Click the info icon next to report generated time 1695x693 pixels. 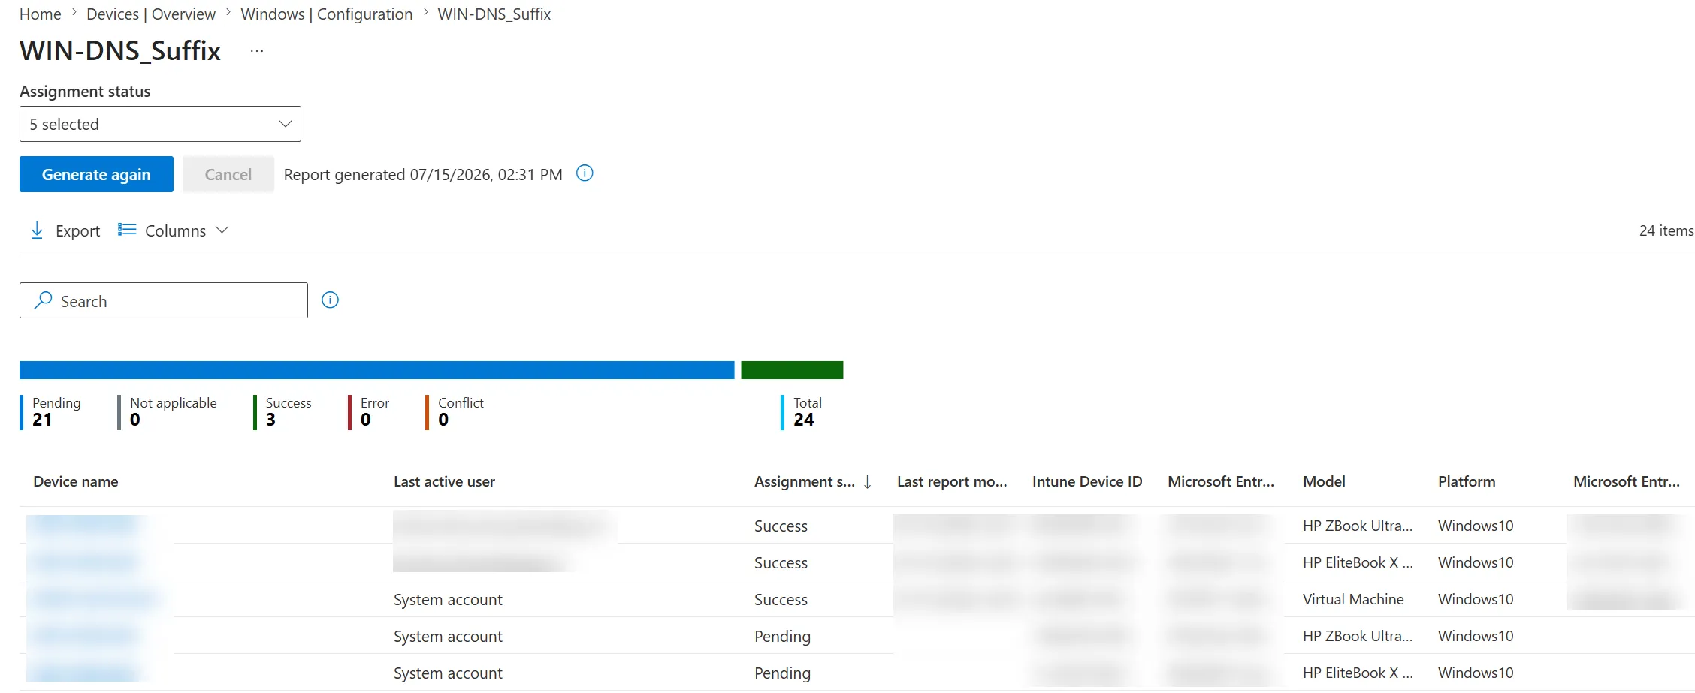[x=585, y=173]
